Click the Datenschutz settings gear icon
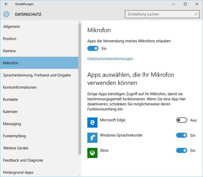 tap(6, 14)
